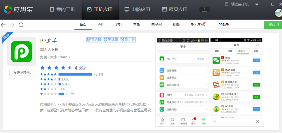This screenshot has height=133, width=282.
Task: Click 微信 icon in second screenshot
Action: 216,60
